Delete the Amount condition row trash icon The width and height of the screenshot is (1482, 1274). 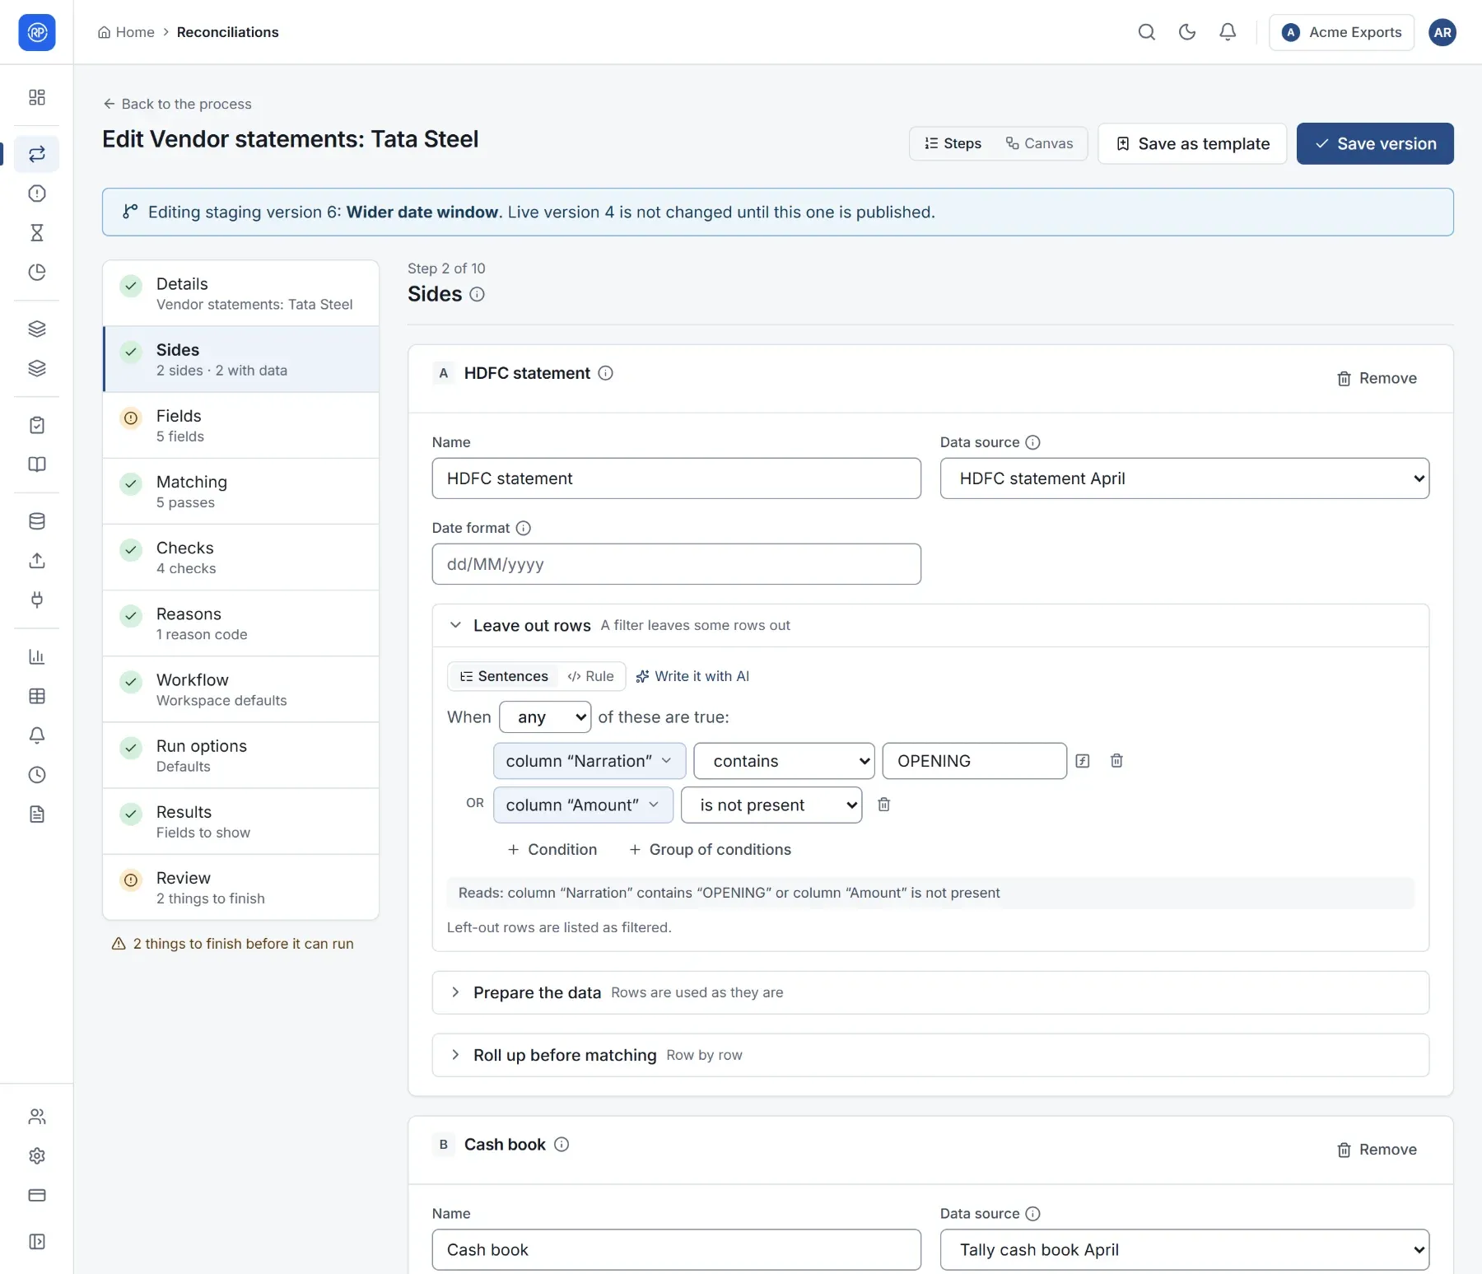[883, 805]
